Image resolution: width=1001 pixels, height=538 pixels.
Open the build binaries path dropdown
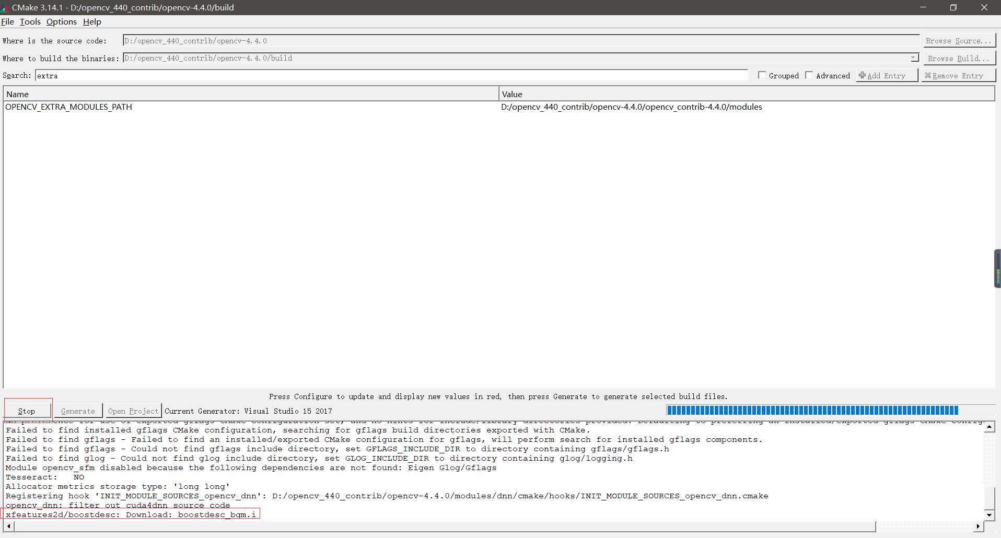[914, 58]
